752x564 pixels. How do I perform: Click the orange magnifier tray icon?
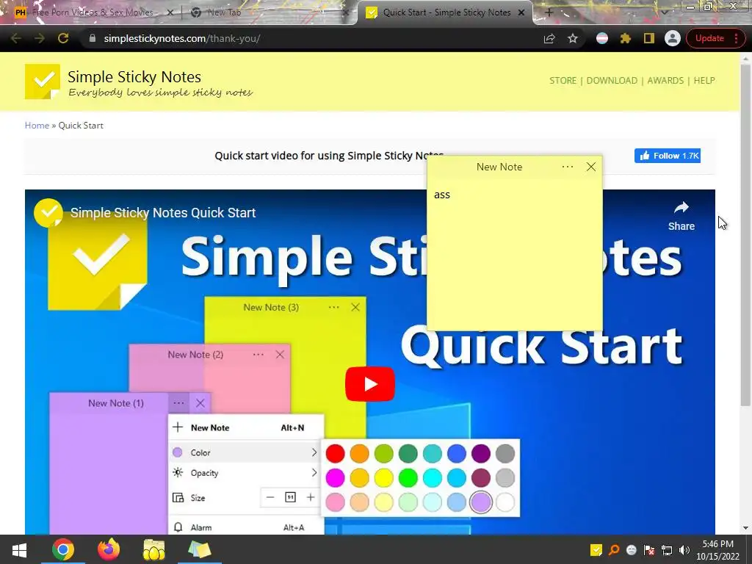pos(614,549)
